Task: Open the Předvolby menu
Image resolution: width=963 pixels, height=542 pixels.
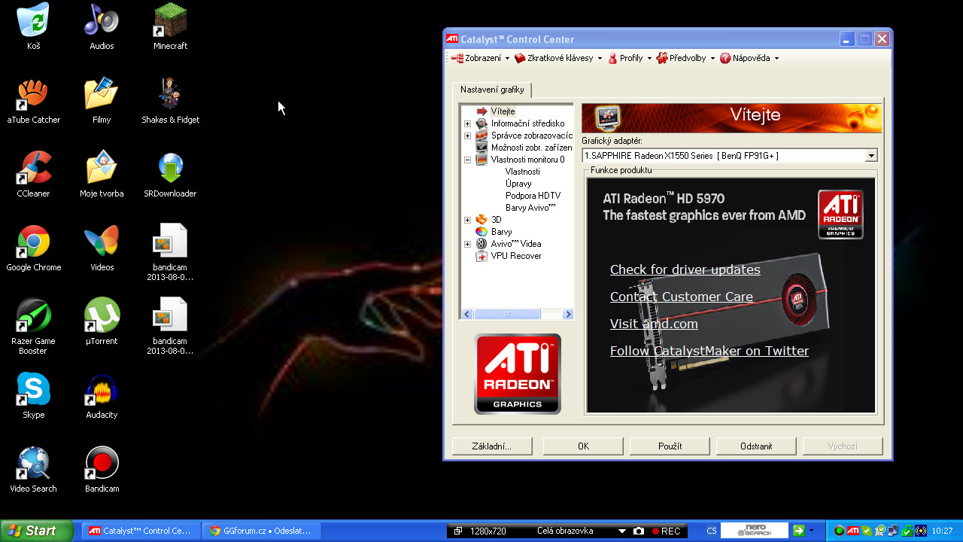Action: pos(685,58)
